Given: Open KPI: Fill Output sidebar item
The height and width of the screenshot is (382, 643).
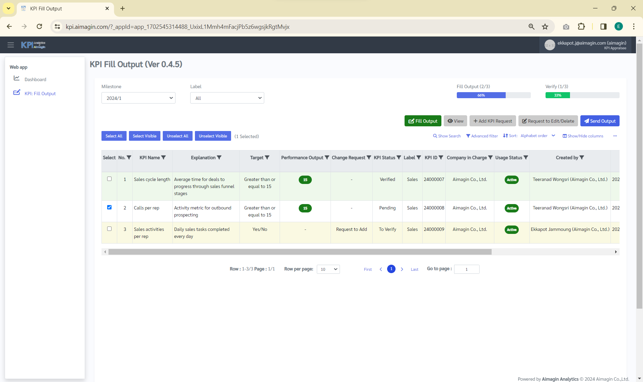Looking at the screenshot, I should [40, 93].
